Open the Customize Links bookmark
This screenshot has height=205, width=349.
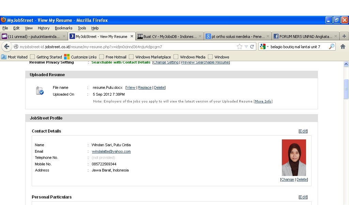coord(80,57)
